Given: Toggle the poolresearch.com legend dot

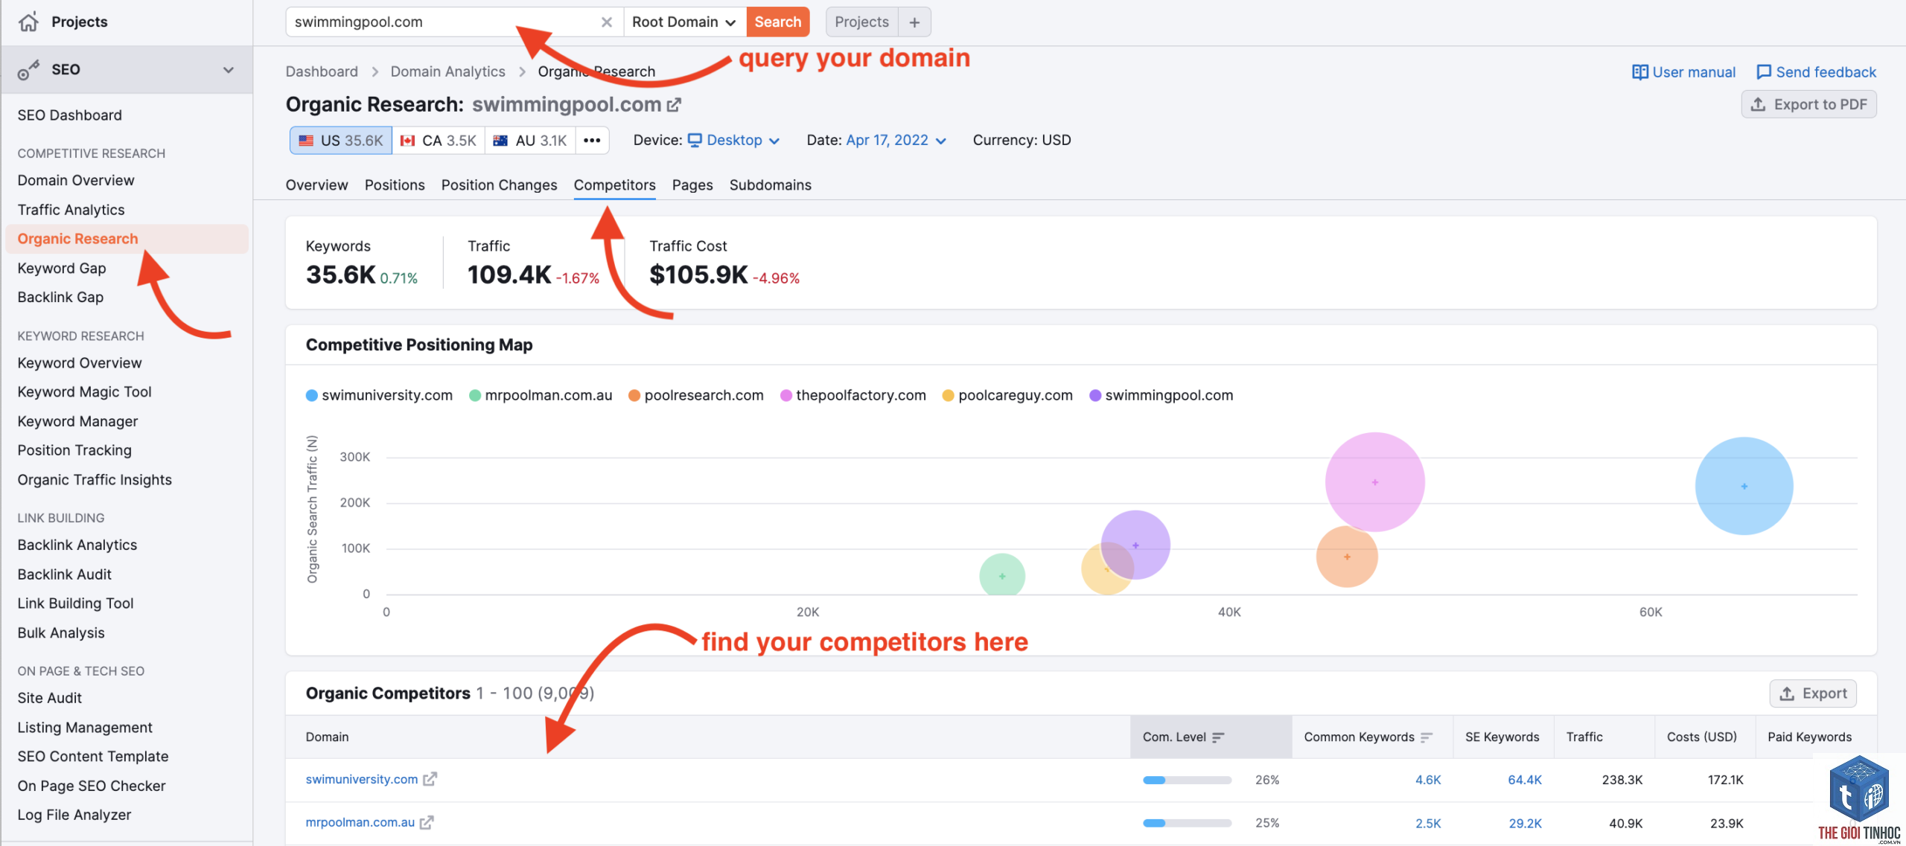Looking at the screenshot, I should coord(634,396).
